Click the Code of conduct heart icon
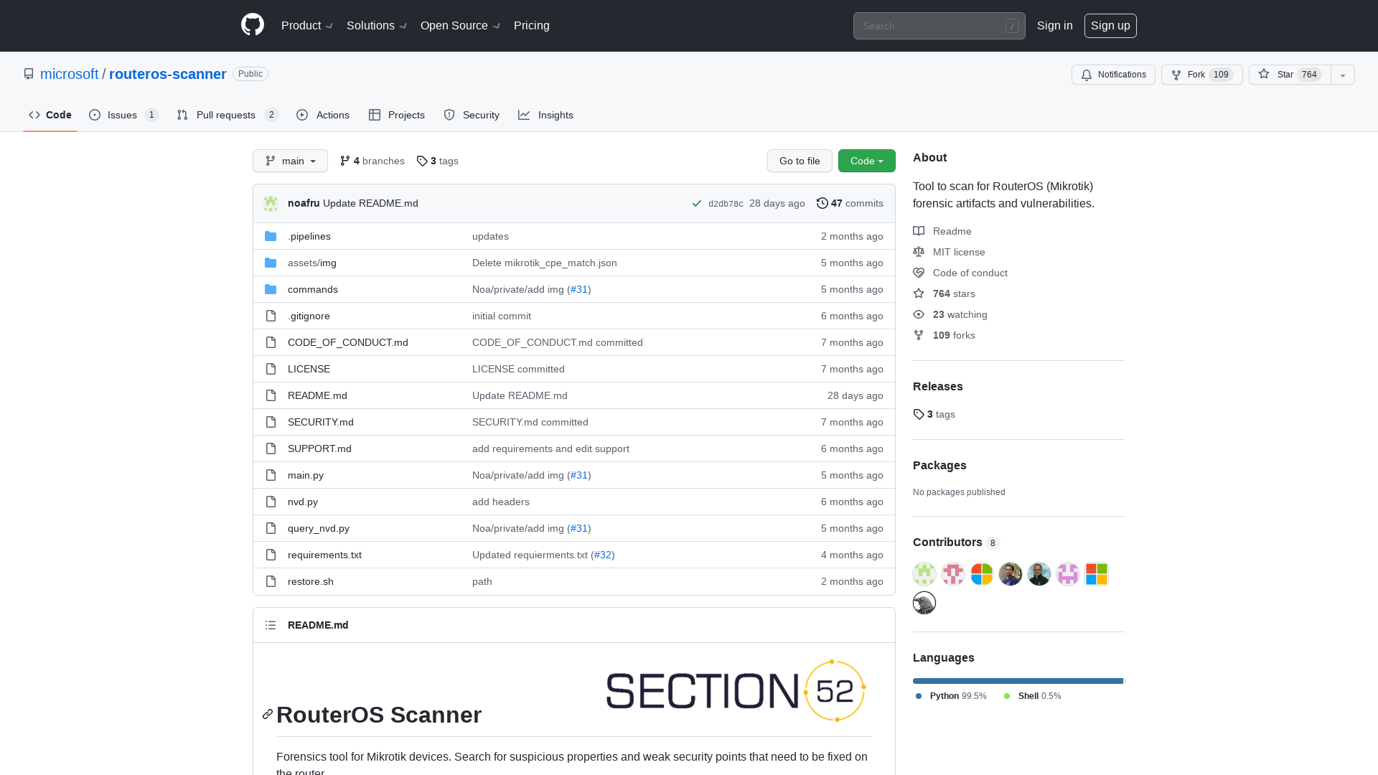Viewport: 1378px width, 775px height. (919, 273)
